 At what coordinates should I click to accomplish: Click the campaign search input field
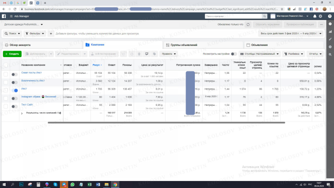233,16
